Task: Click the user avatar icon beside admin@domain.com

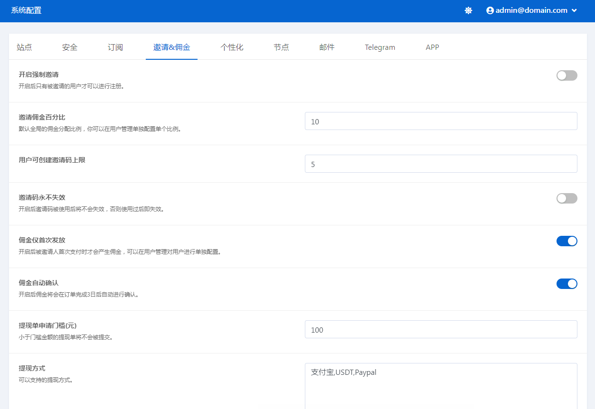Action: (x=490, y=10)
